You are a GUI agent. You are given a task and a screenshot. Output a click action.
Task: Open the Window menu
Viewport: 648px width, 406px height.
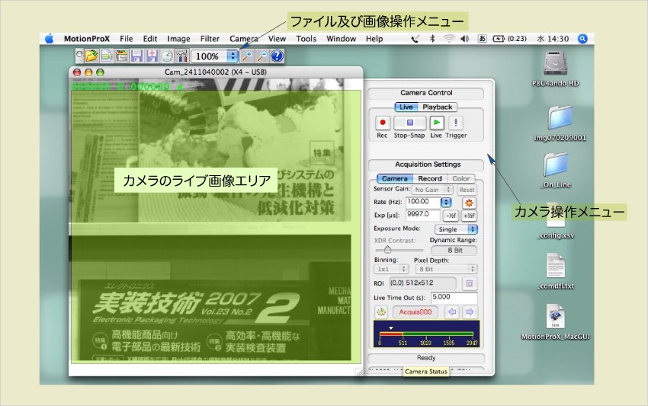[x=342, y=39]
